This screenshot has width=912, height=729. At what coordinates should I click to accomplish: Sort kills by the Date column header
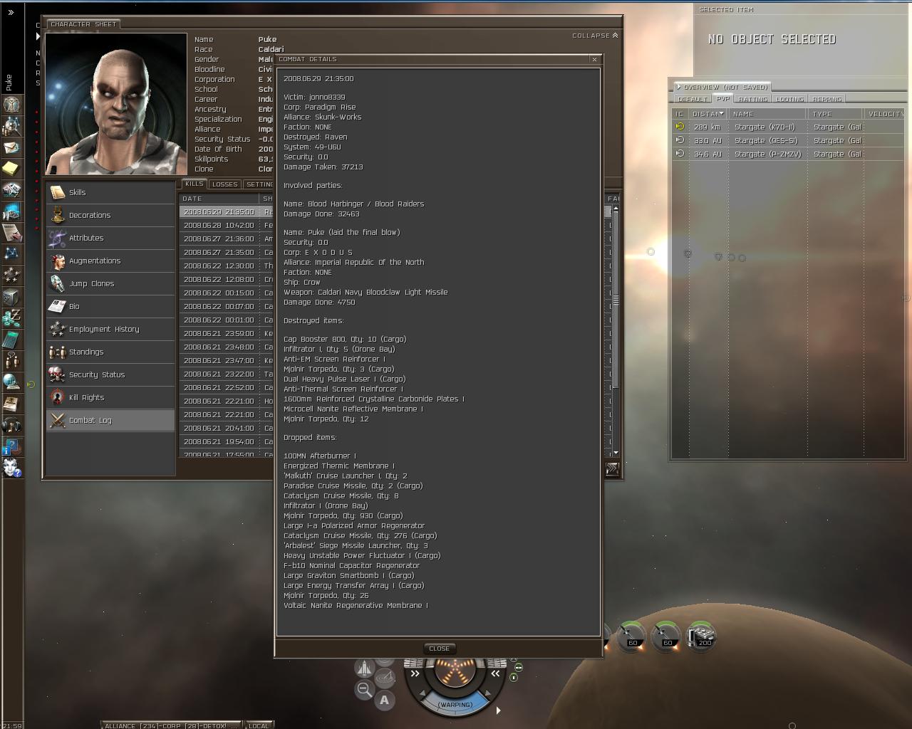click(x=219, y=199)
